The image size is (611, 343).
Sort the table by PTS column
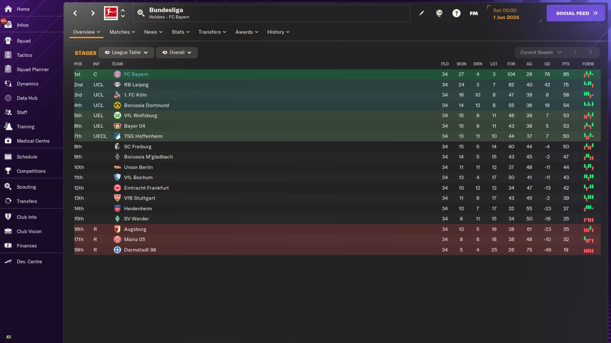click(566, 64)
